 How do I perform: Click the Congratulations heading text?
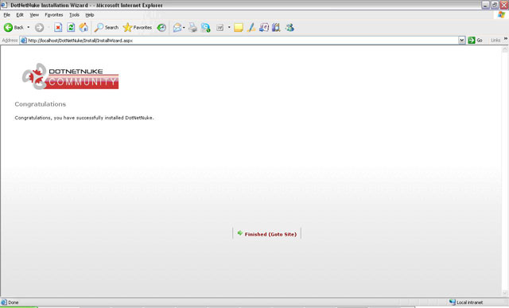pyautogui.click(x=41, y=104)
